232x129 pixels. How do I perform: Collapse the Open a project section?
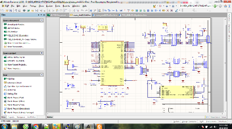tap(42, 53)
